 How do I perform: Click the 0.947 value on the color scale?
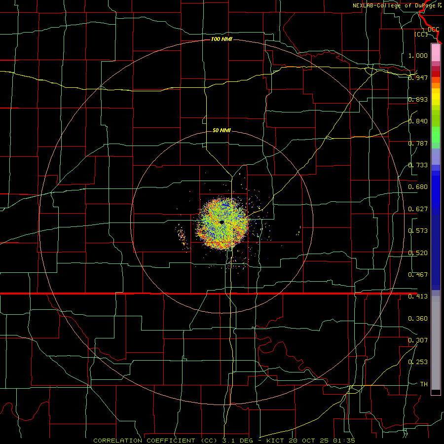(x=418, y=77)
